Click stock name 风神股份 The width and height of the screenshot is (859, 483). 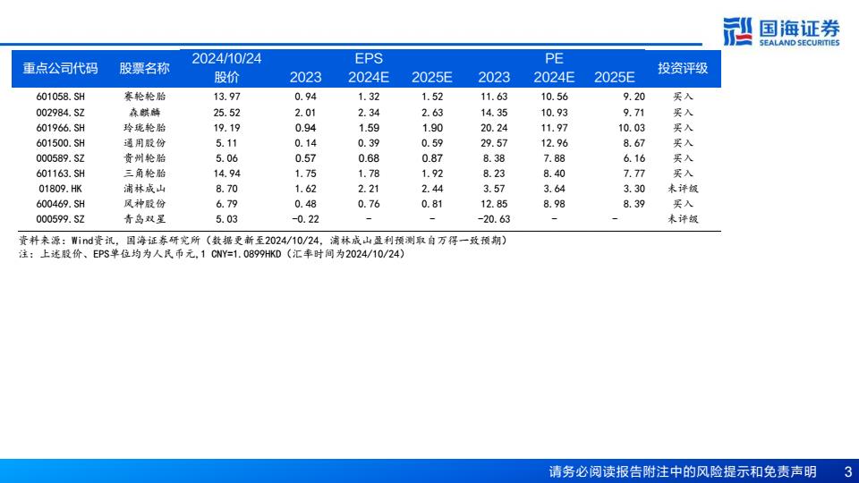145,204
